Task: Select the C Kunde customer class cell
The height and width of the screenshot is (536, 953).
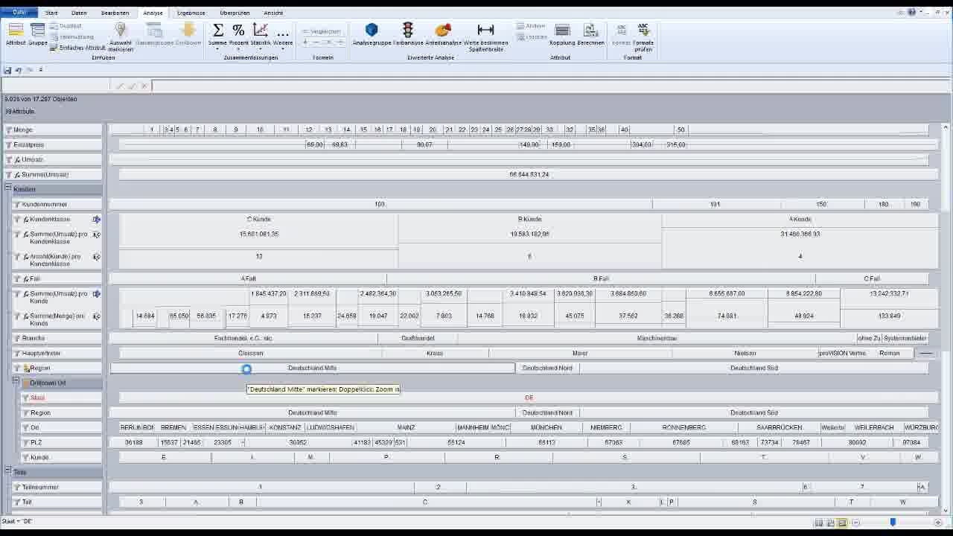Action: coord(259,220)
